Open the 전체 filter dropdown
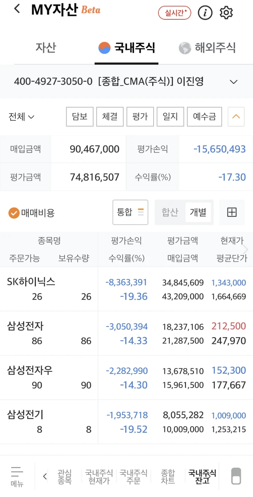The height and width of the screenshot is (497, 253). (x=21, y=117)
